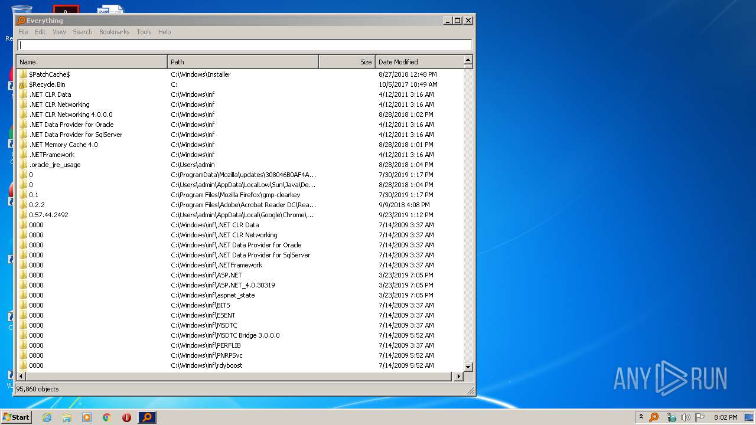
Task: Click the Everything tray icon
Action: tap(654, 417)
